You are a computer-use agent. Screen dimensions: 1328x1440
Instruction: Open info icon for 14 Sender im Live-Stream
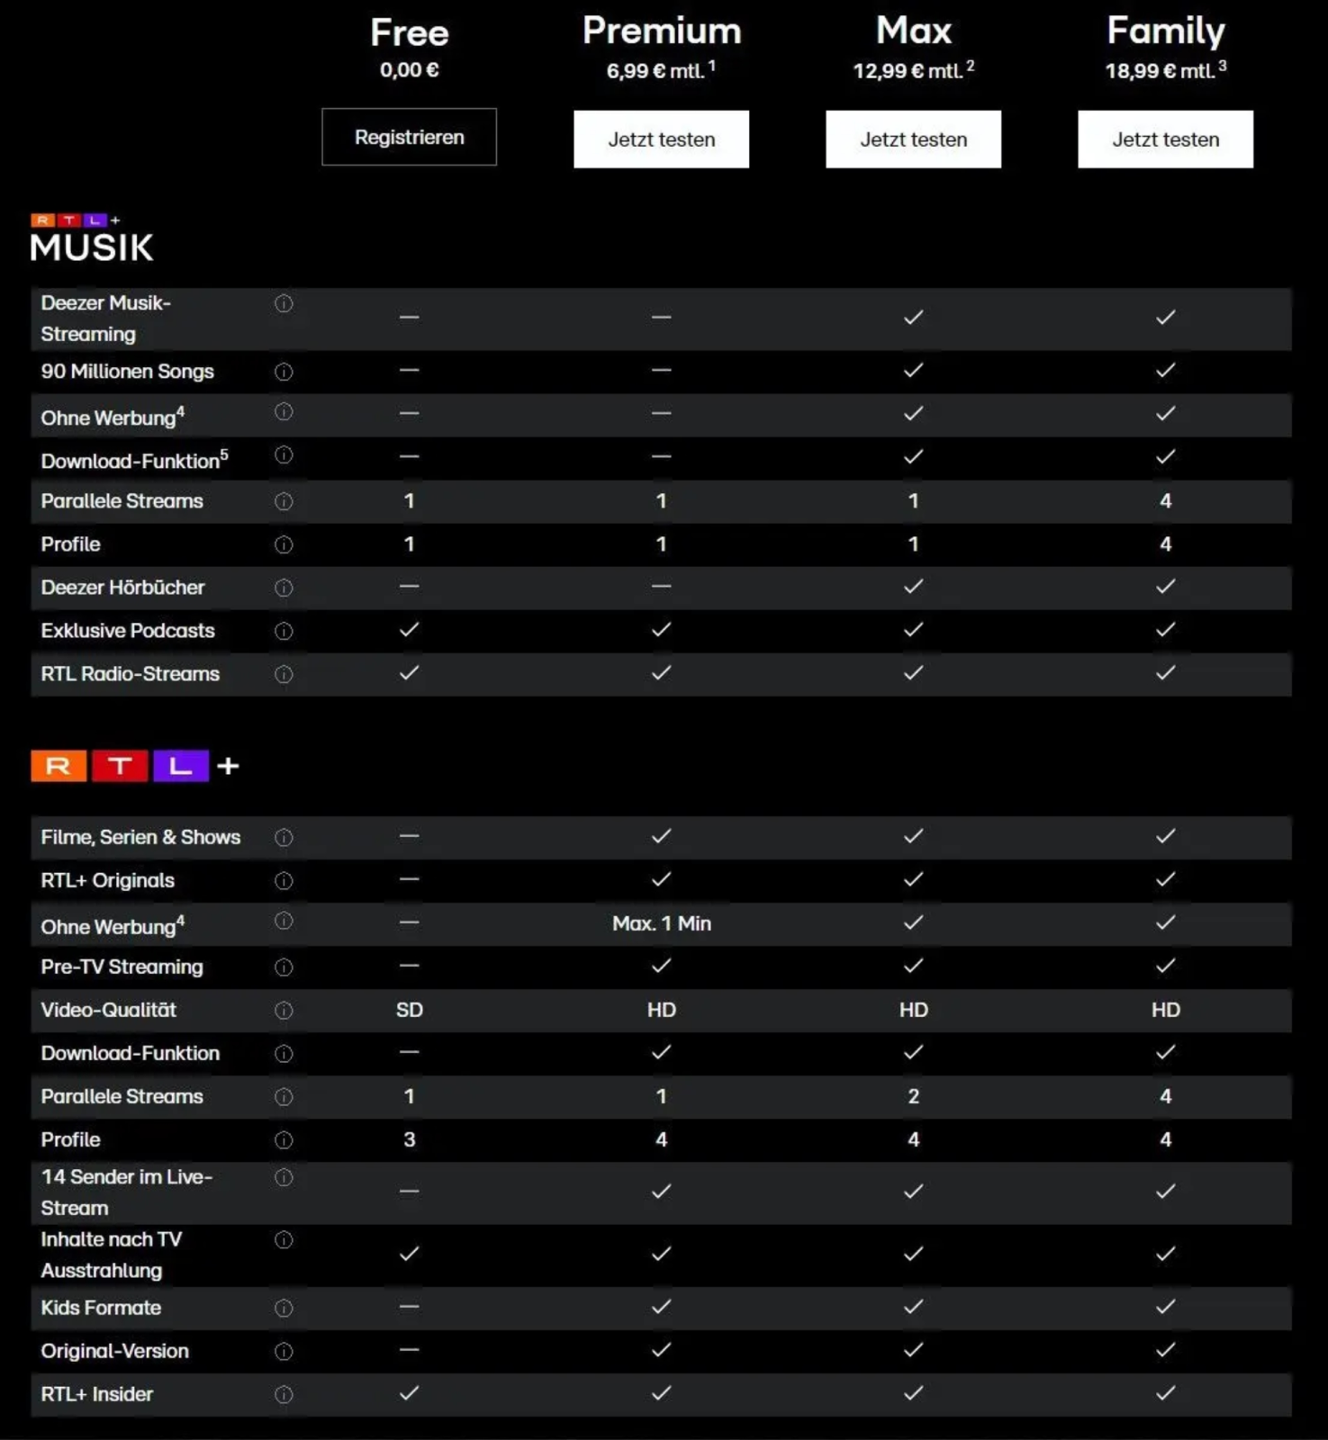(284, 1177)
